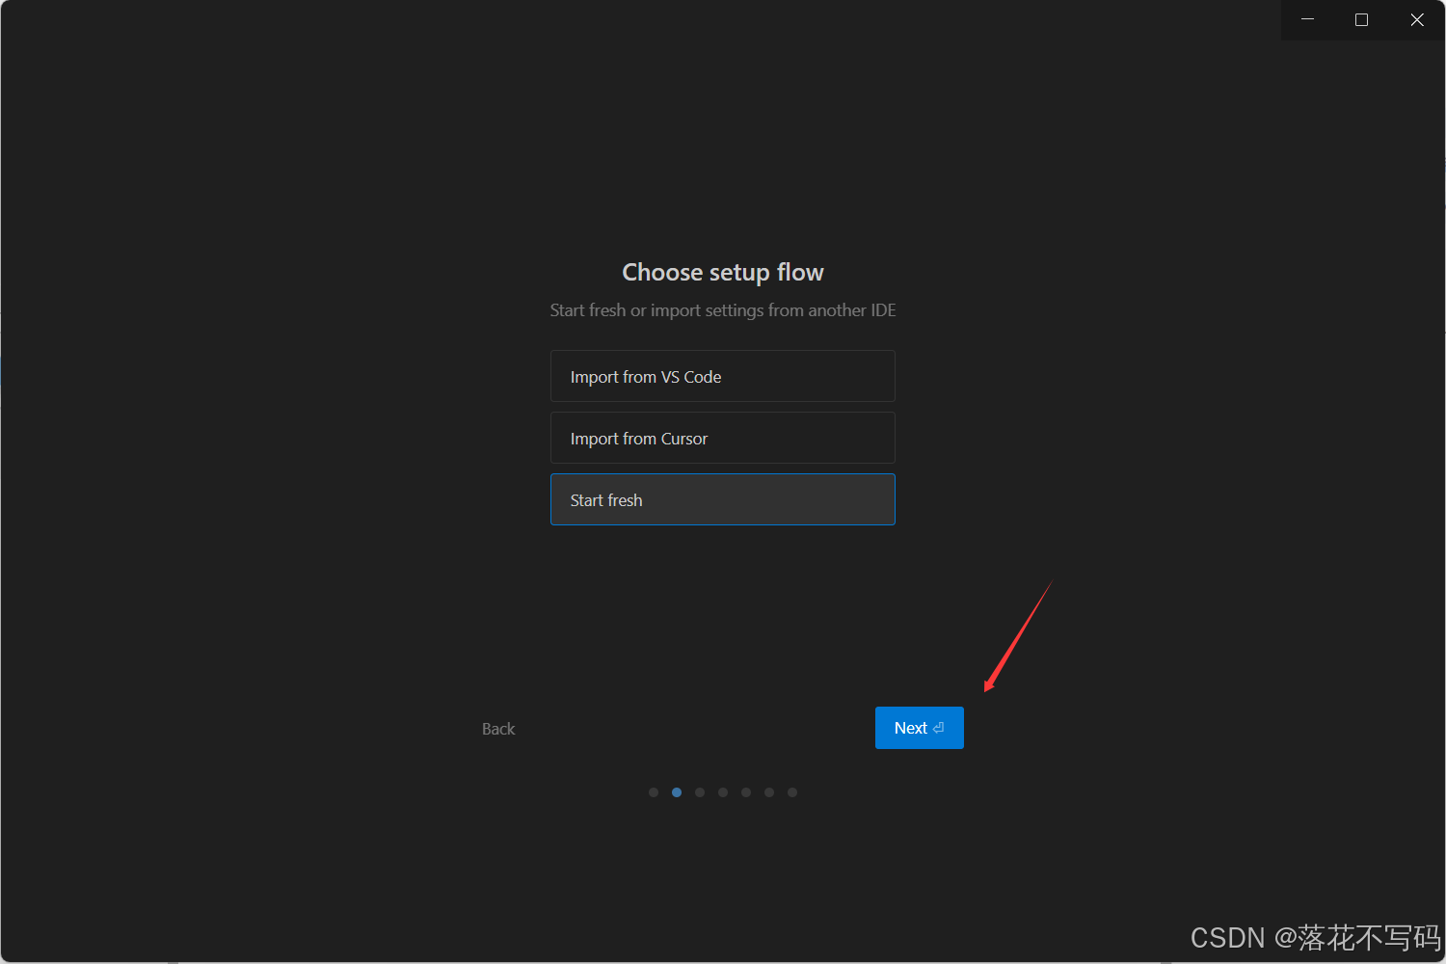Jump to the fifth step indicator dot
This screenshot has height=964, width=1446.
[x=746, y=792]
